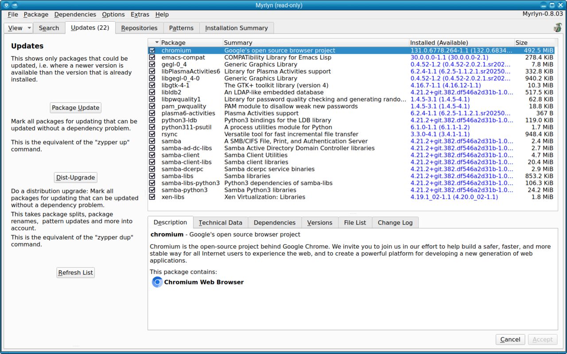Click the pin window icon in title bar
The height and width of the screenshot is (354, 567).
[15, 5]
